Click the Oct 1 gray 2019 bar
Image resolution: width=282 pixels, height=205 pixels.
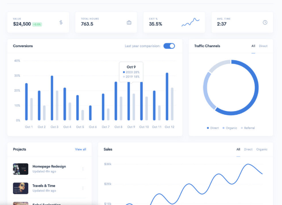pyautogui.click(x=31, y=109)
